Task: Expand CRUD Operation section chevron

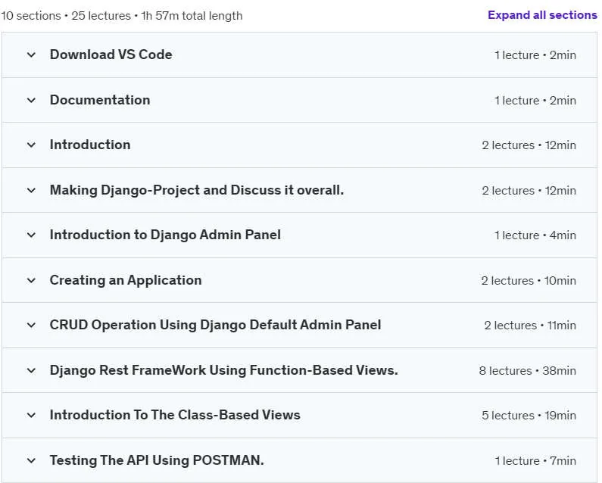Action: tap(32, 326)
